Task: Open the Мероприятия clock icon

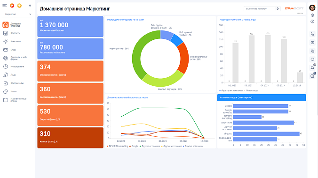Action: pos(6,66)
